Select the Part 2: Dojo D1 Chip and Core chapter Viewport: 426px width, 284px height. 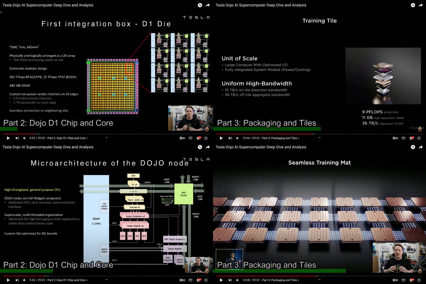tap(67, 138)
